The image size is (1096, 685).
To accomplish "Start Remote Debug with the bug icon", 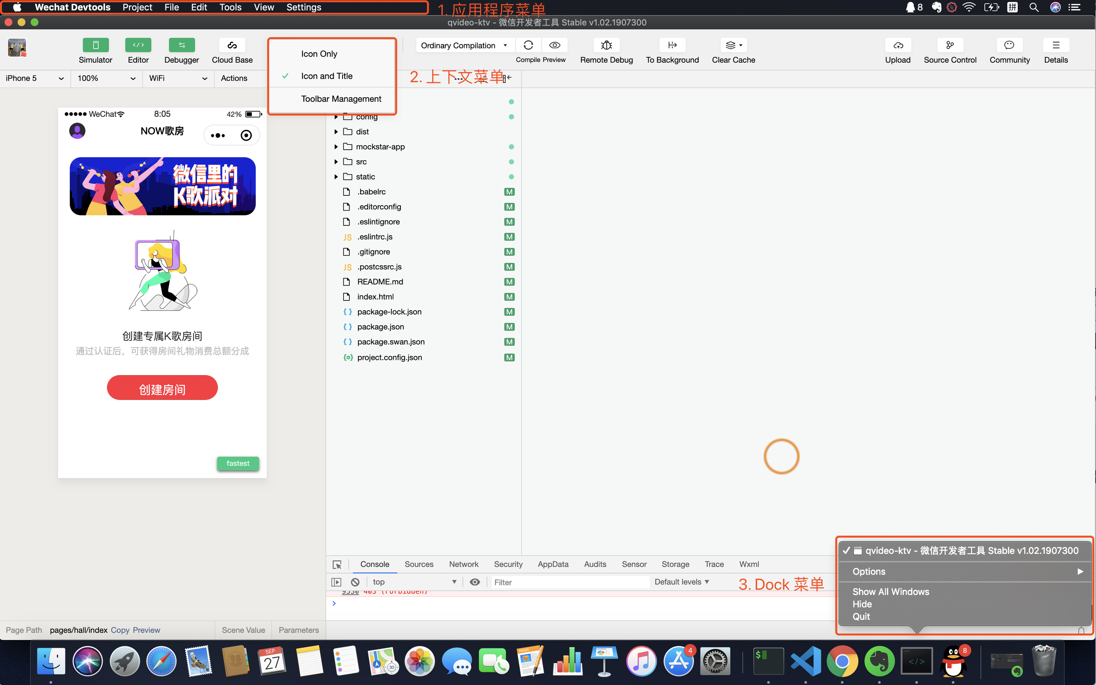I will (606, 45).
